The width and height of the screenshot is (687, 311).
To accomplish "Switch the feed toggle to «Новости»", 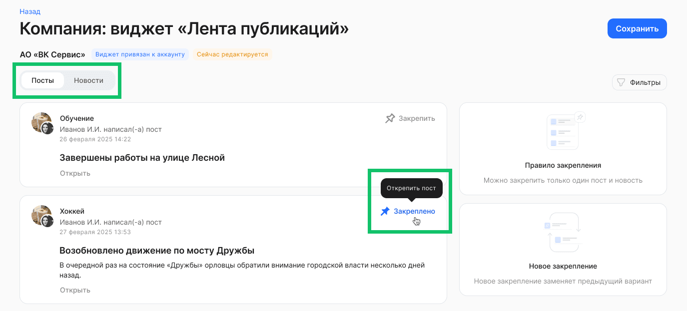I will 88,80.
